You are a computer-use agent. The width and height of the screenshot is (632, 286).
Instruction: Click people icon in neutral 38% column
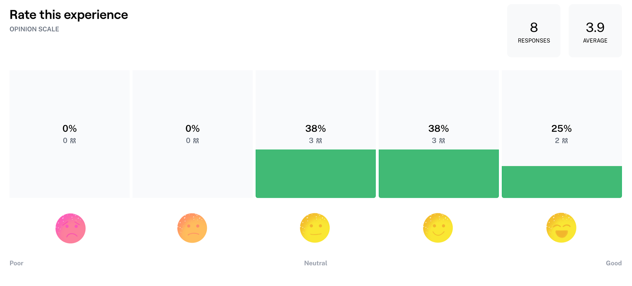tap(319, 141)
